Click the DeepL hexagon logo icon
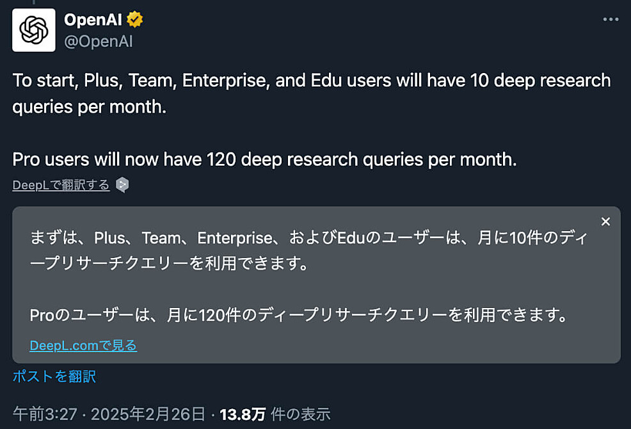631x429 pixels. [122, 185]
